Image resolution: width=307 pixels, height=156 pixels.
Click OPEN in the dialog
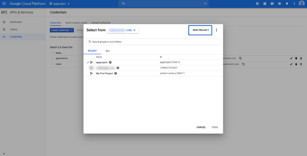tap(215, 127)
